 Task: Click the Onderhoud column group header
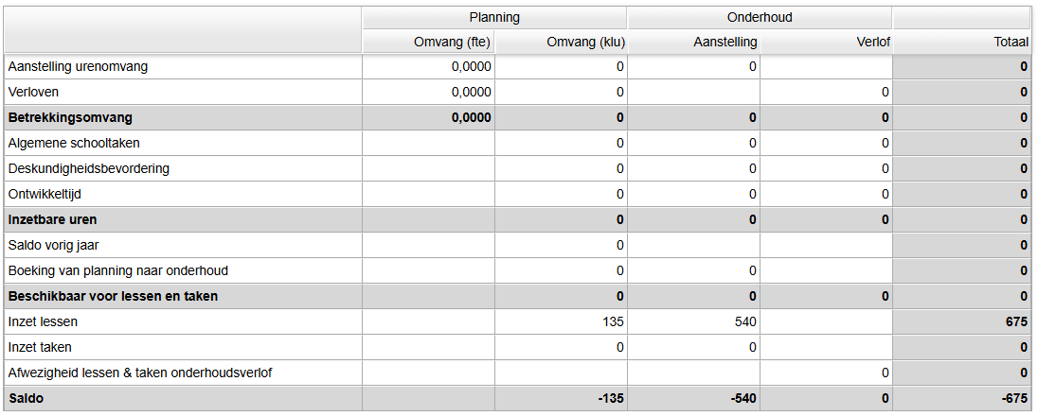coord(760,17)
